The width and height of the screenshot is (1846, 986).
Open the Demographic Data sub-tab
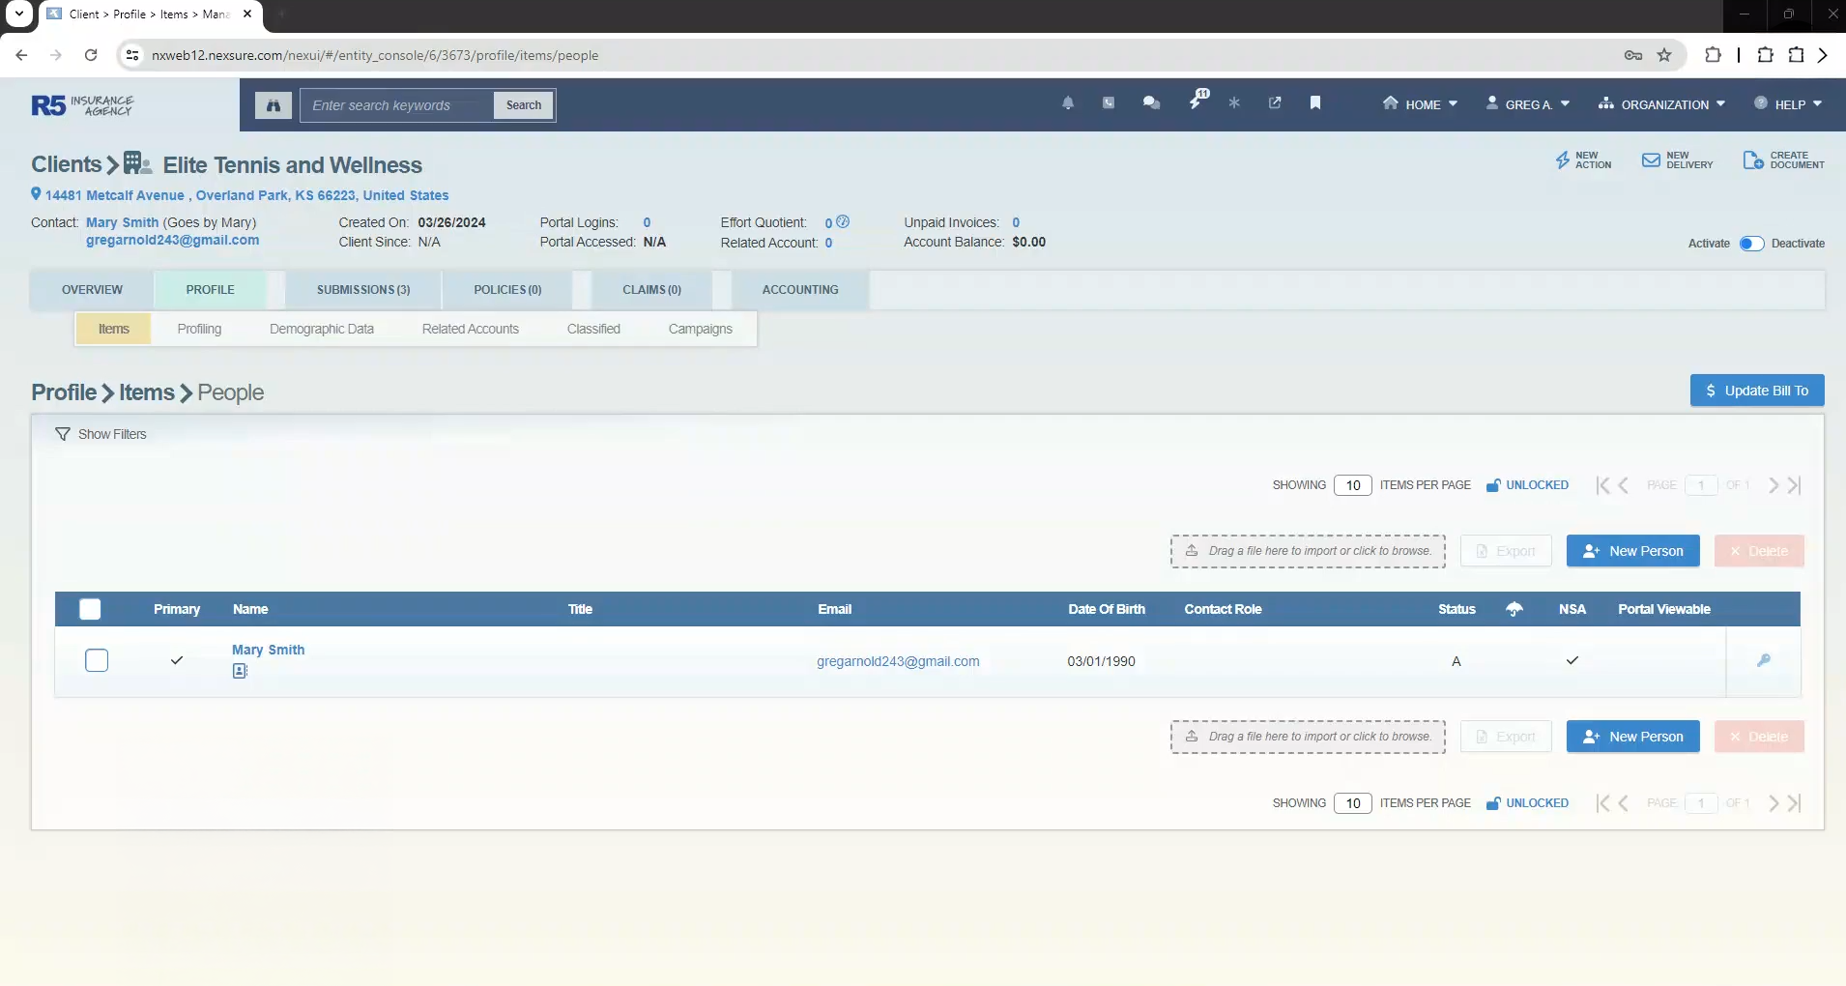(x=322, y=329)
